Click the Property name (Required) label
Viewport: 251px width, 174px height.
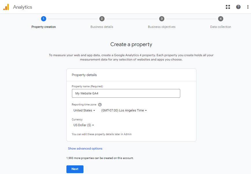click(87, 86)
